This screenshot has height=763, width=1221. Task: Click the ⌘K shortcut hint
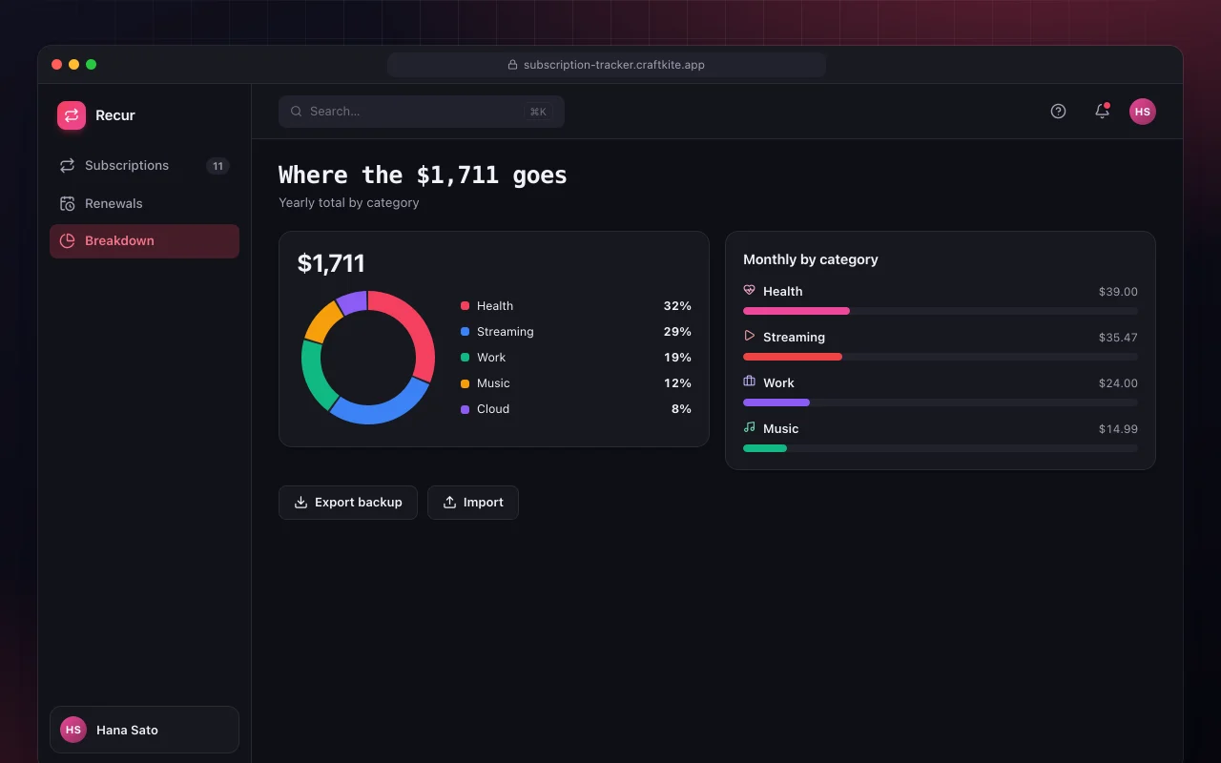pos(538,112)
